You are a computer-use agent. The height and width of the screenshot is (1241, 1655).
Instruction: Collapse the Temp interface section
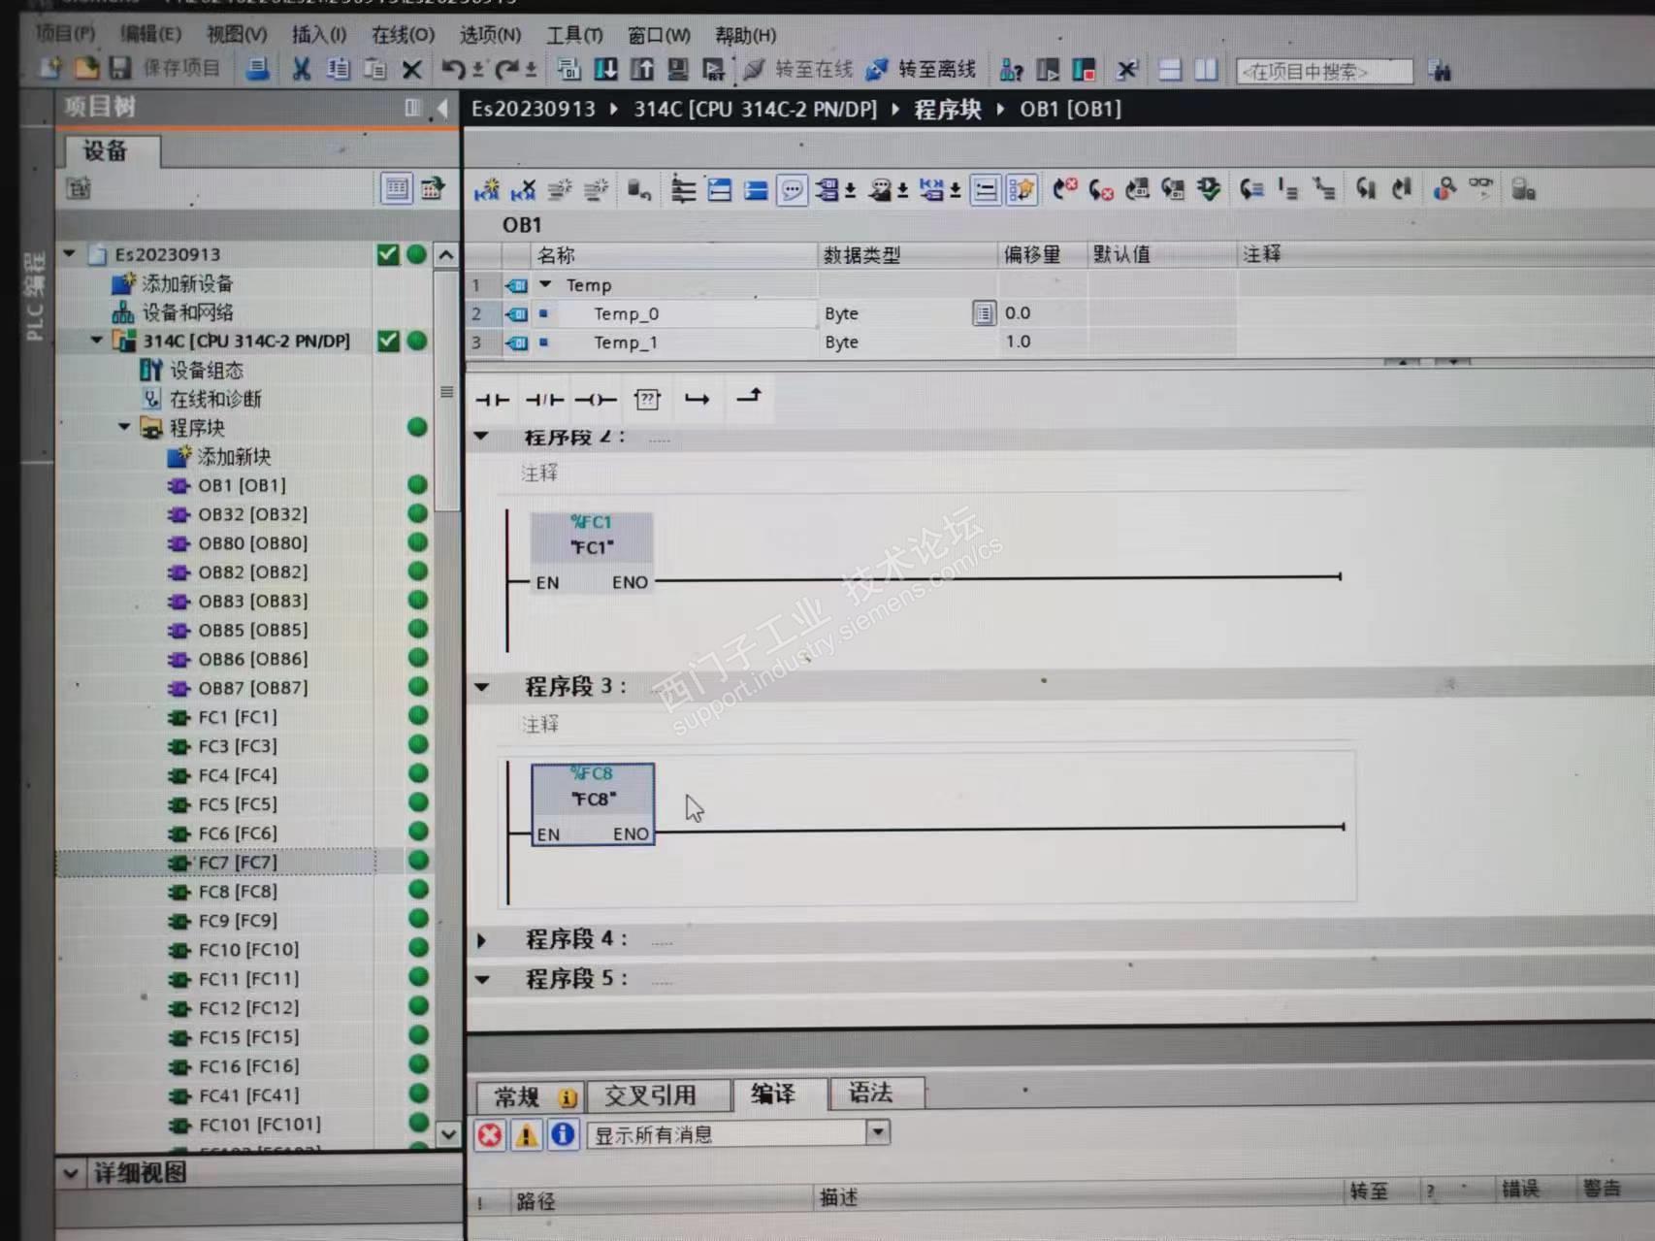coord(545,284)
